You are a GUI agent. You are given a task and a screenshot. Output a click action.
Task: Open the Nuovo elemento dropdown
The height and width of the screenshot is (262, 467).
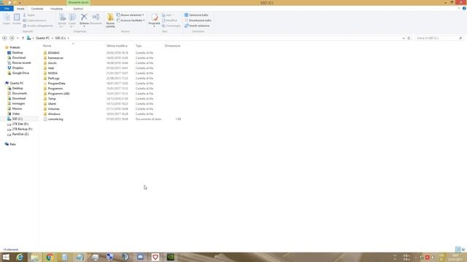pos(131,15)
